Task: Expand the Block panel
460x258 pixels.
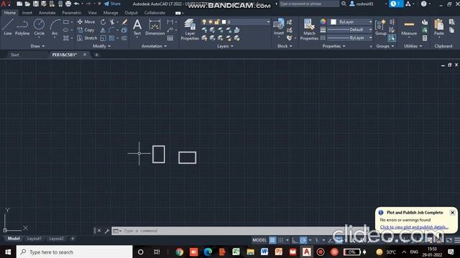Action: pyautogui.click(x=285, y=46)
